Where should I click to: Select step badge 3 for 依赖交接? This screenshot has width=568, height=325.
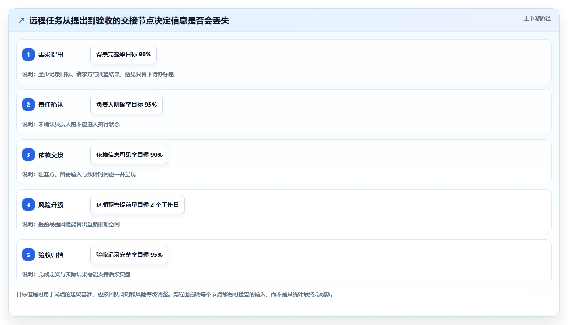point(28,155)
